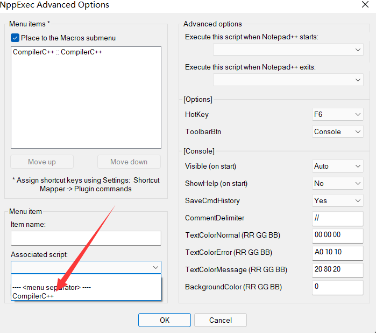376x333 pixels.
Task: Click the Move up button
Action: [x=42, y=162]
